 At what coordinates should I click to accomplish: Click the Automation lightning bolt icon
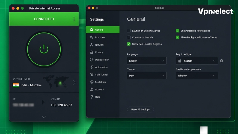[x=92, y=67]
